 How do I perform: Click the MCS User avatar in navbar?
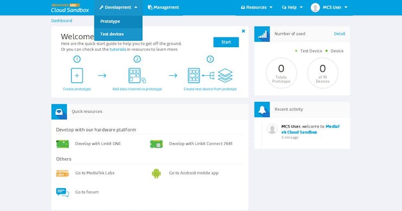click(315, 8)
